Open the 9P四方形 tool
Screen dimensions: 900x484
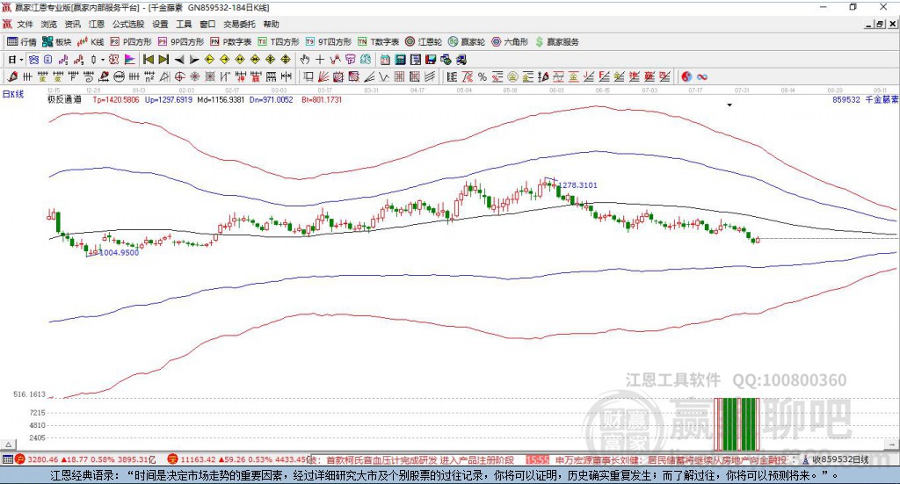181,42
